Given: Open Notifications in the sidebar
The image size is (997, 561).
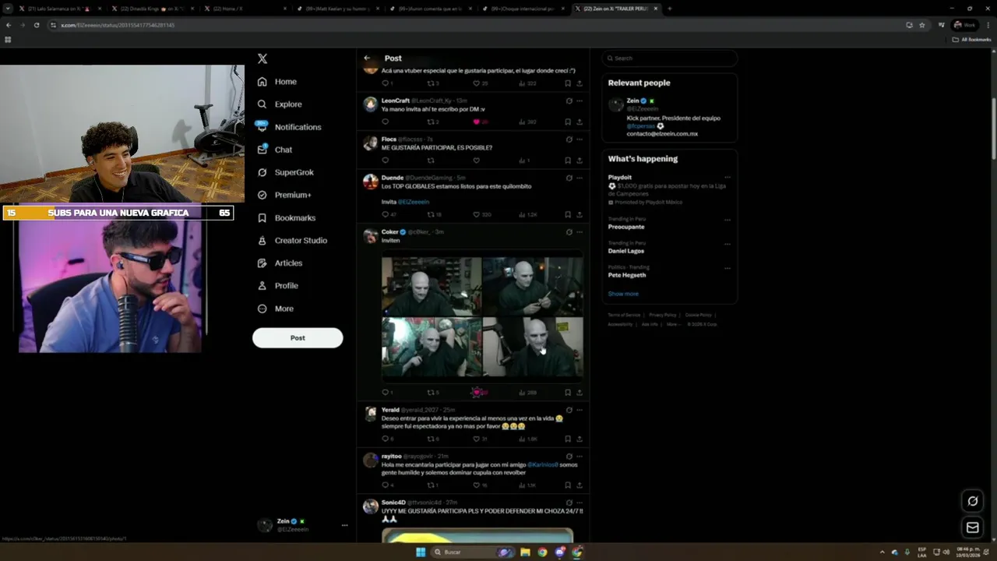Looking at the screenshot, I should (289, 127).
